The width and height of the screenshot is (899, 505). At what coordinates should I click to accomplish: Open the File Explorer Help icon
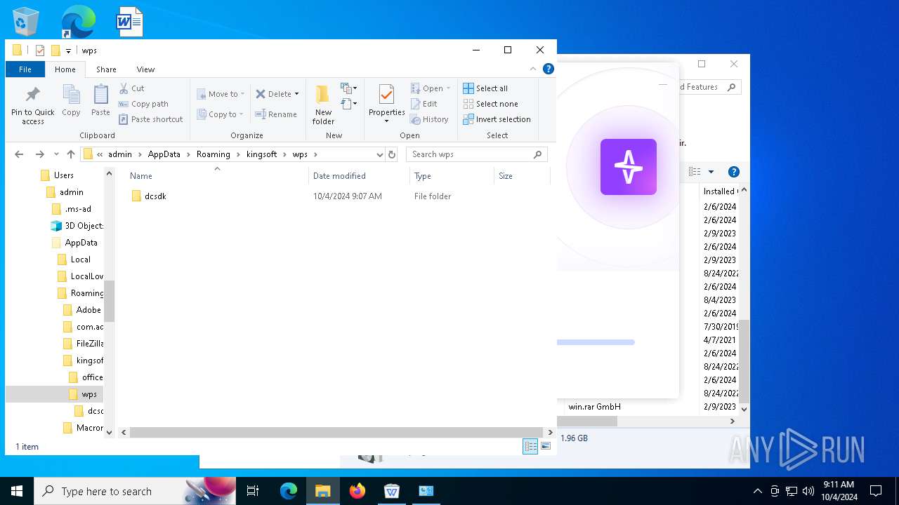point(549,69)
